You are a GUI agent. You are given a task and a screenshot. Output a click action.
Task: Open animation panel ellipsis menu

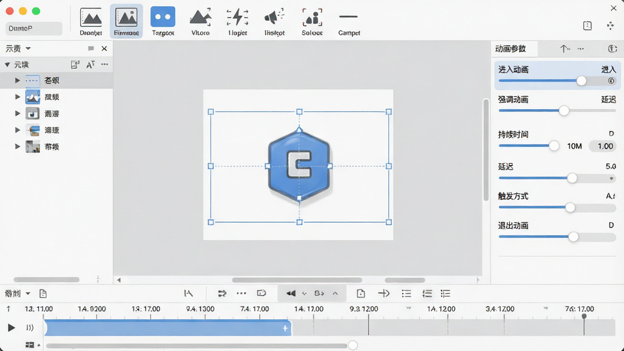coord(581,49)
